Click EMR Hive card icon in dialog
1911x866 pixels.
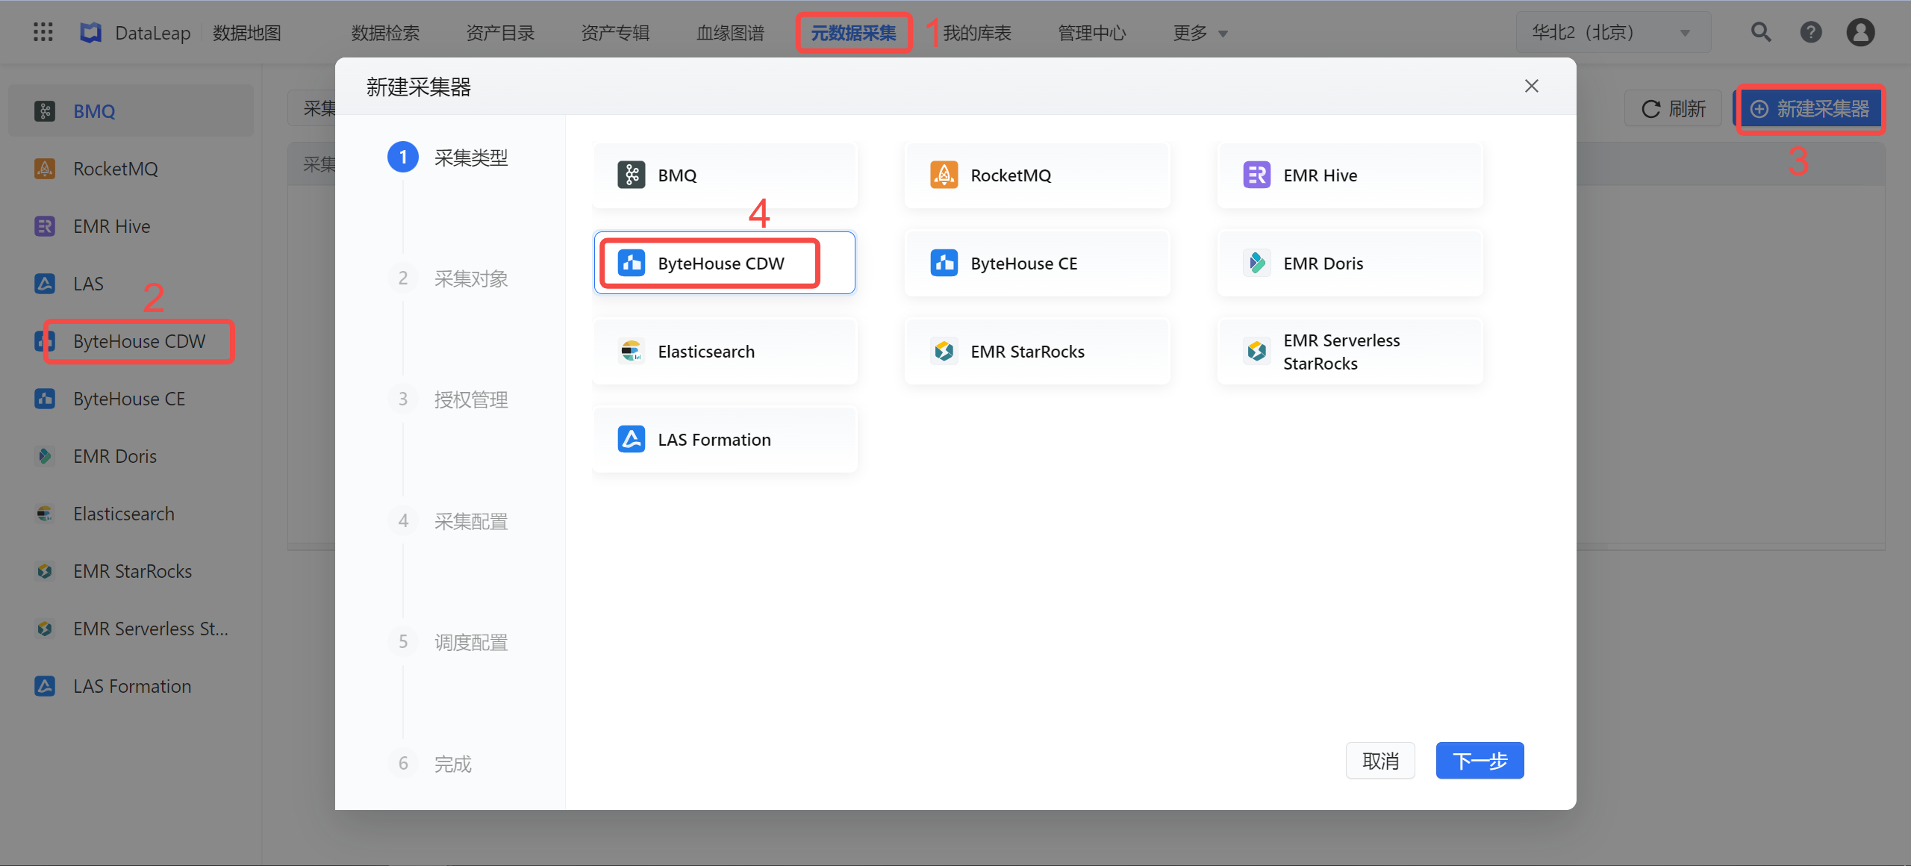click(x=1257, y=175)
